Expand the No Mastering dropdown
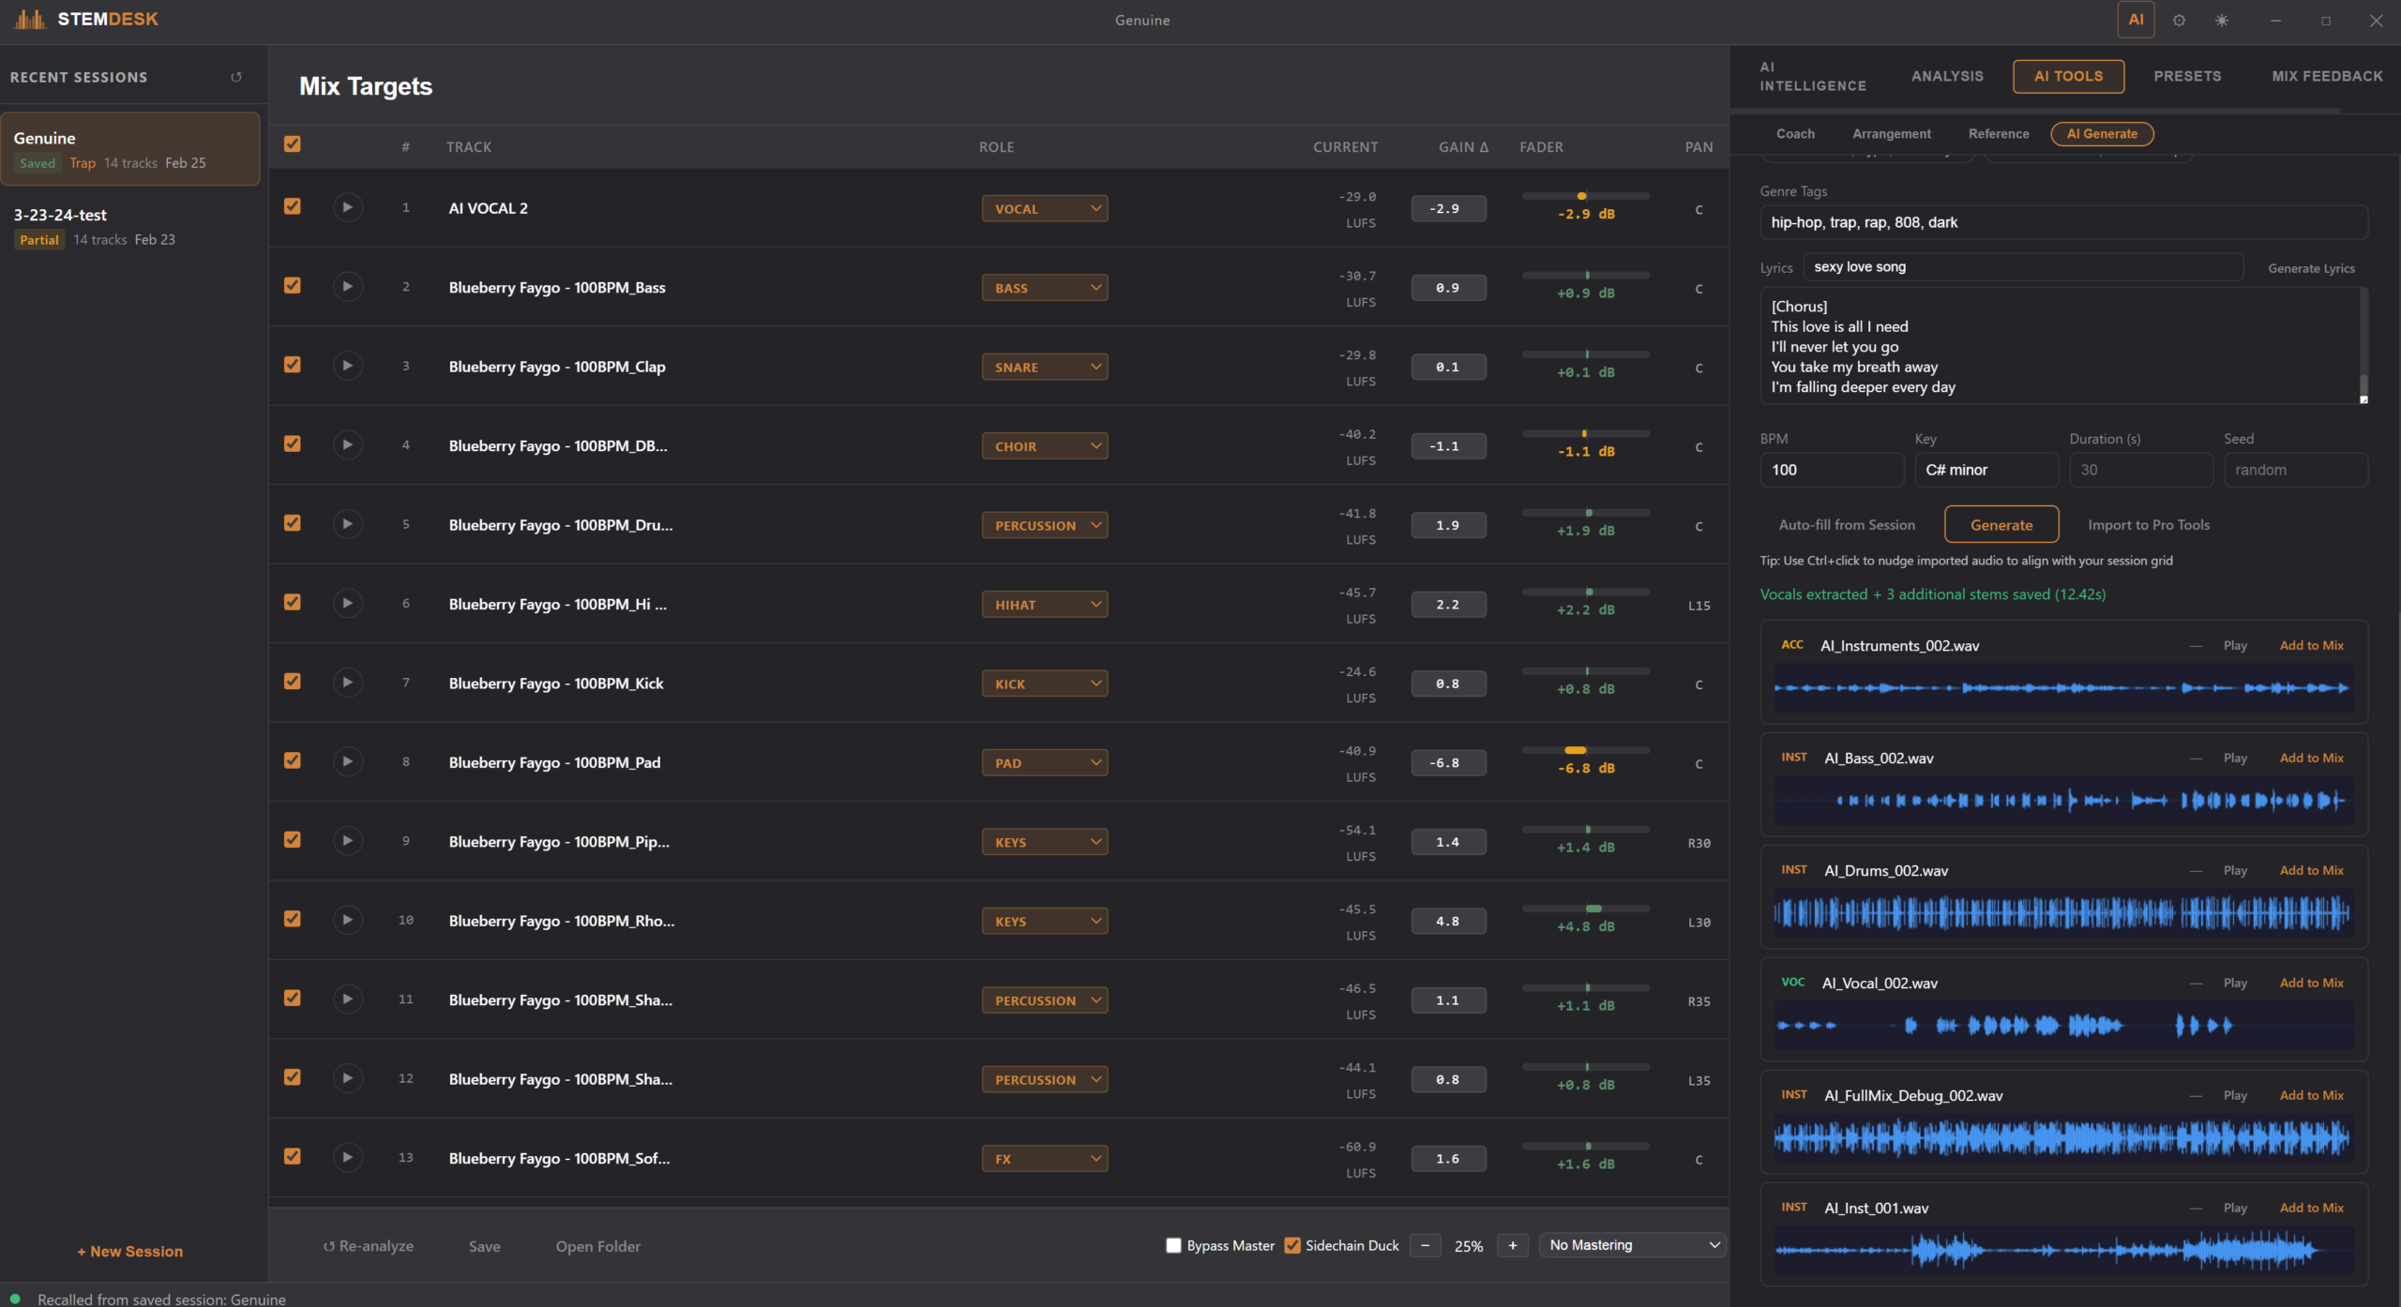2401x1307 pixels. 1633,1245
